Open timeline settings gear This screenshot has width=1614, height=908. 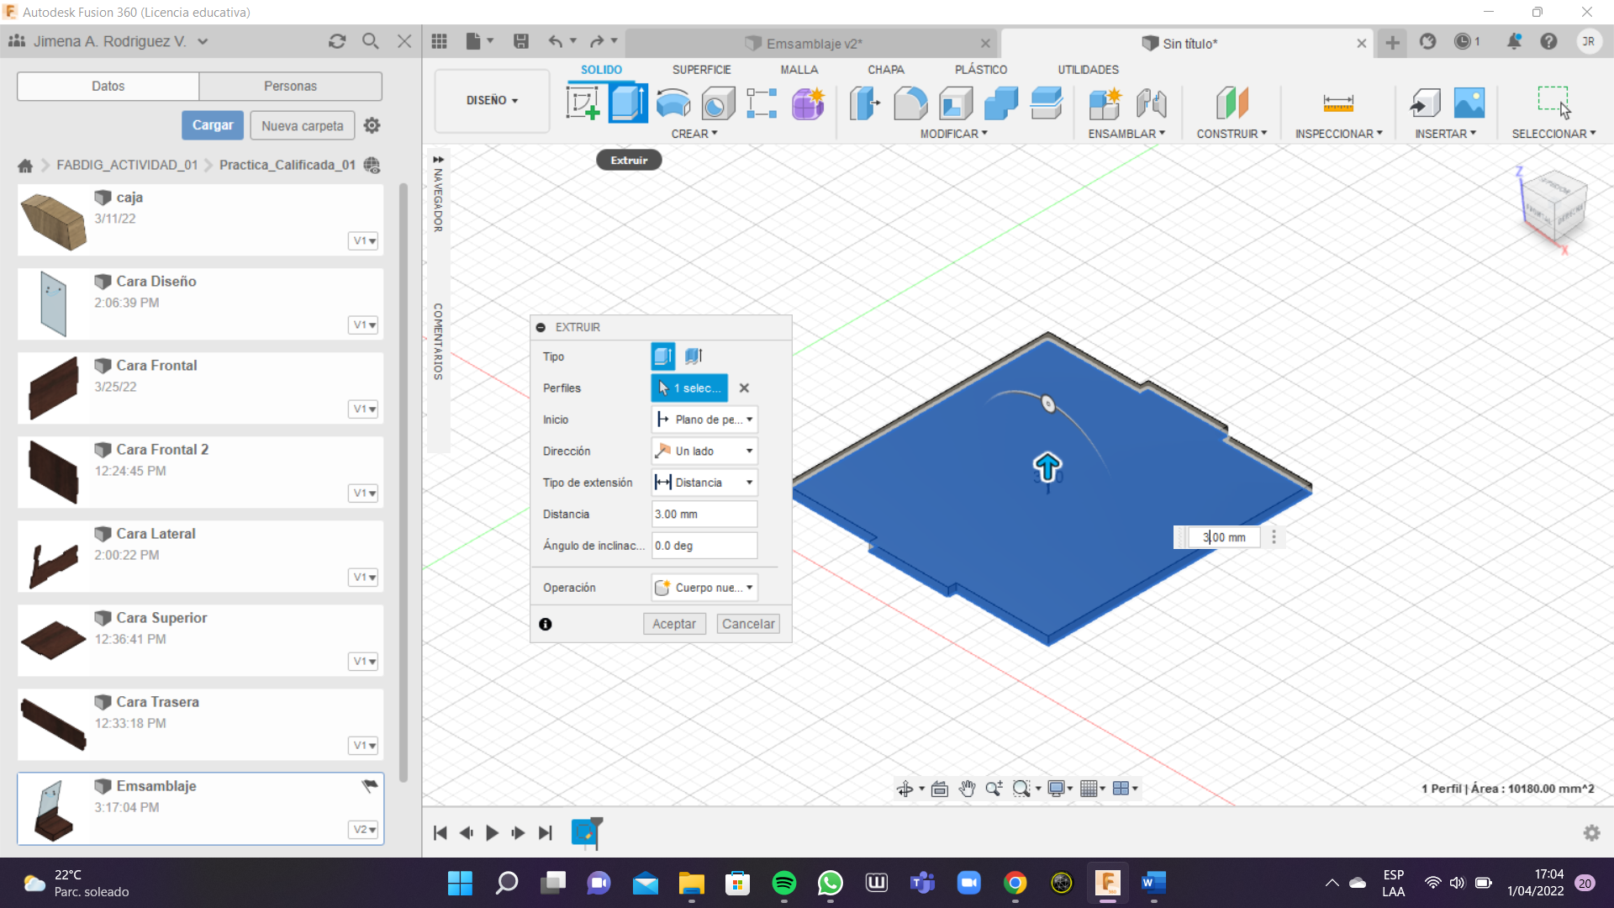1591,832
